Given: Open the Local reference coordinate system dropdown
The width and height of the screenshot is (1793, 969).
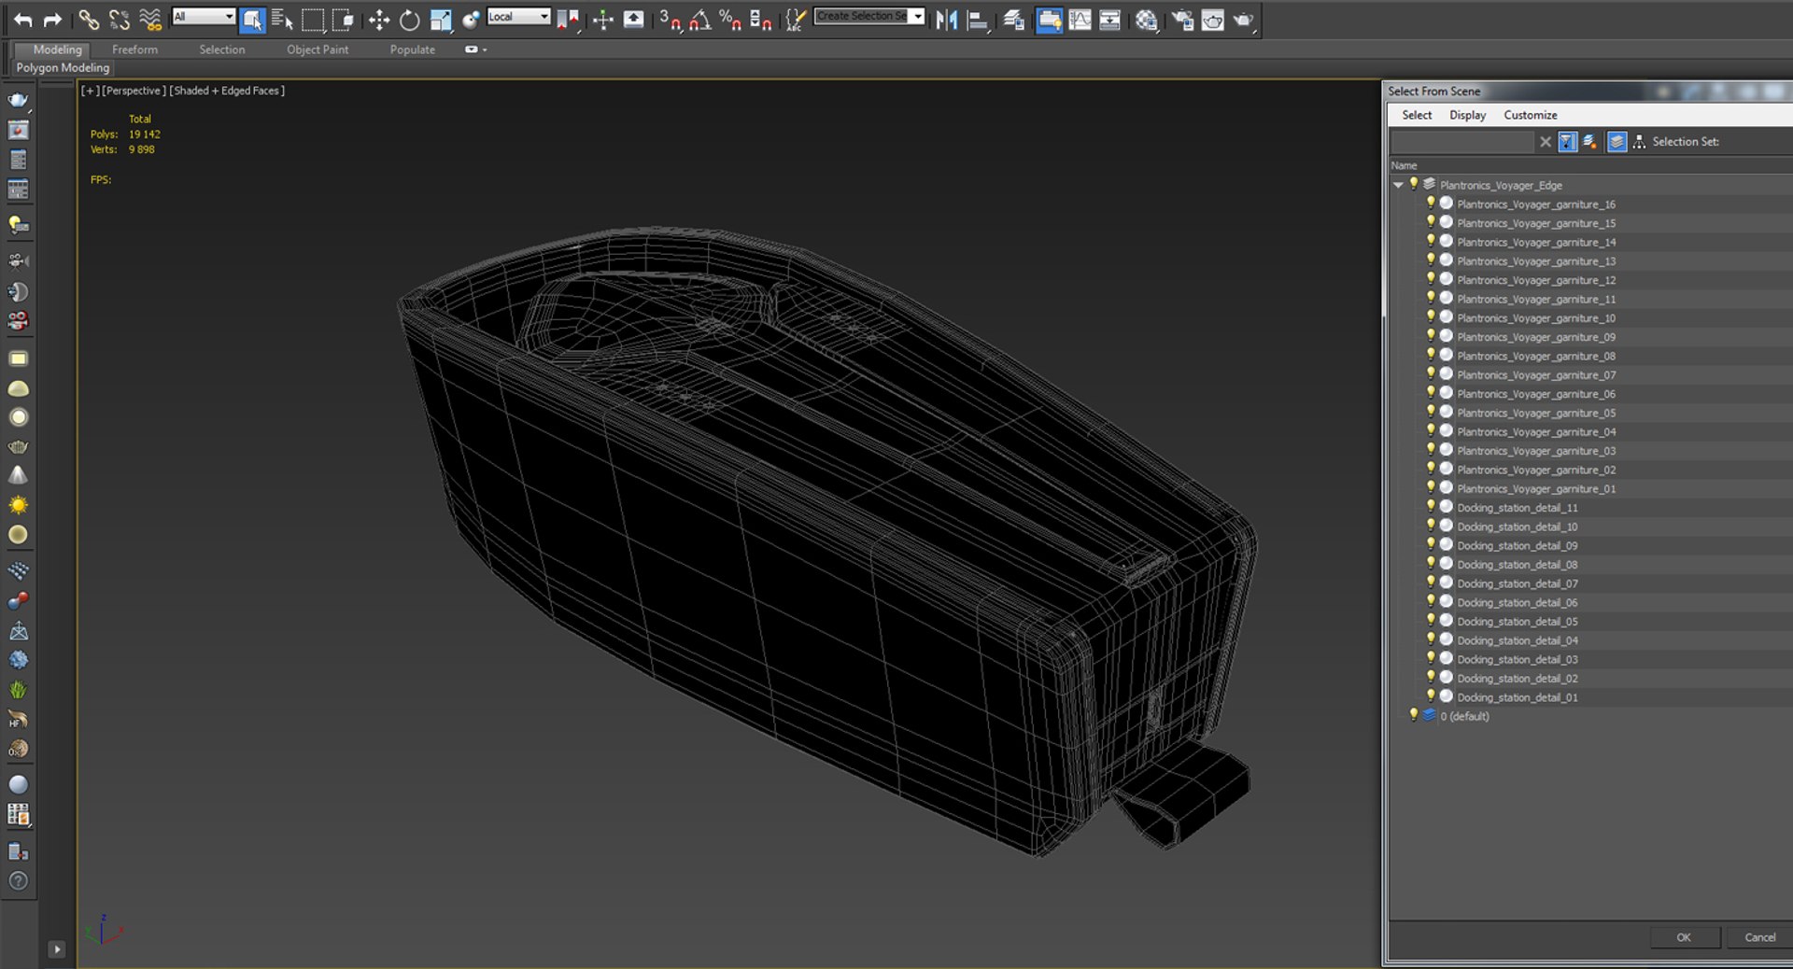Looking at the screenshot, I should [x=518, y=16].
